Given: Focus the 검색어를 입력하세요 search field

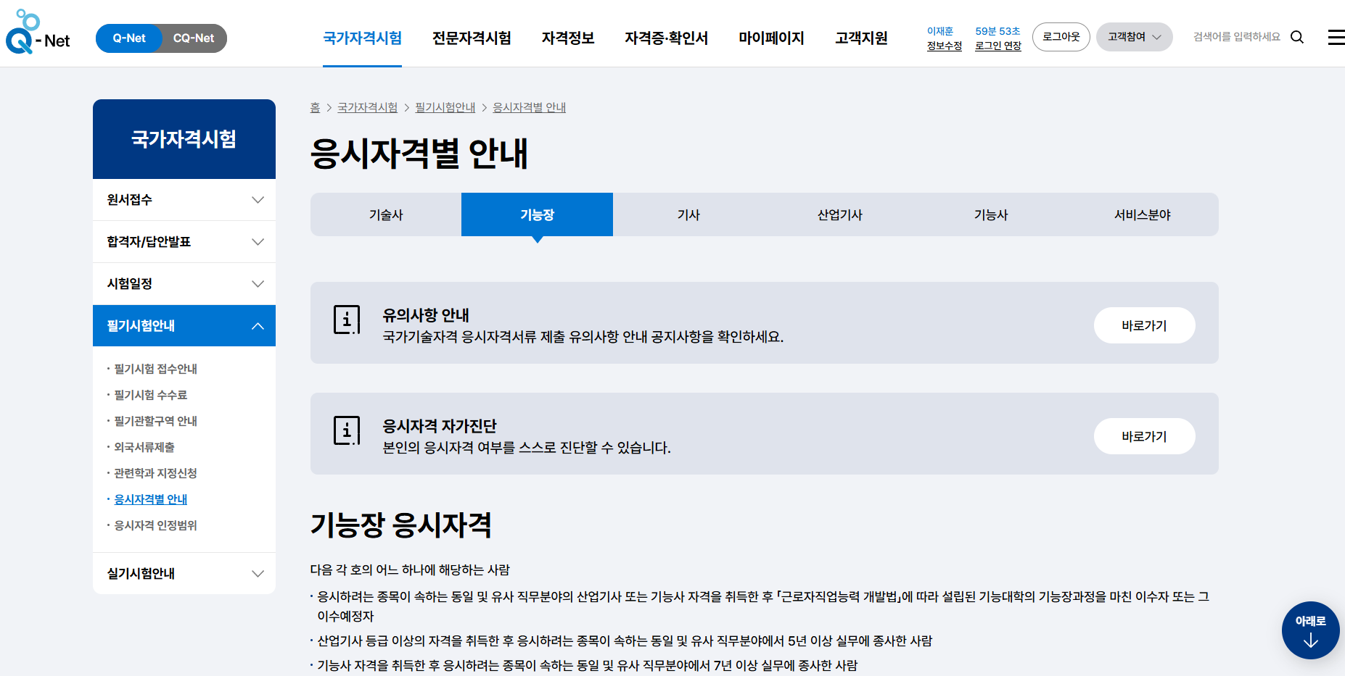Looking at the screenshot, I should [x=1236, y=37].
